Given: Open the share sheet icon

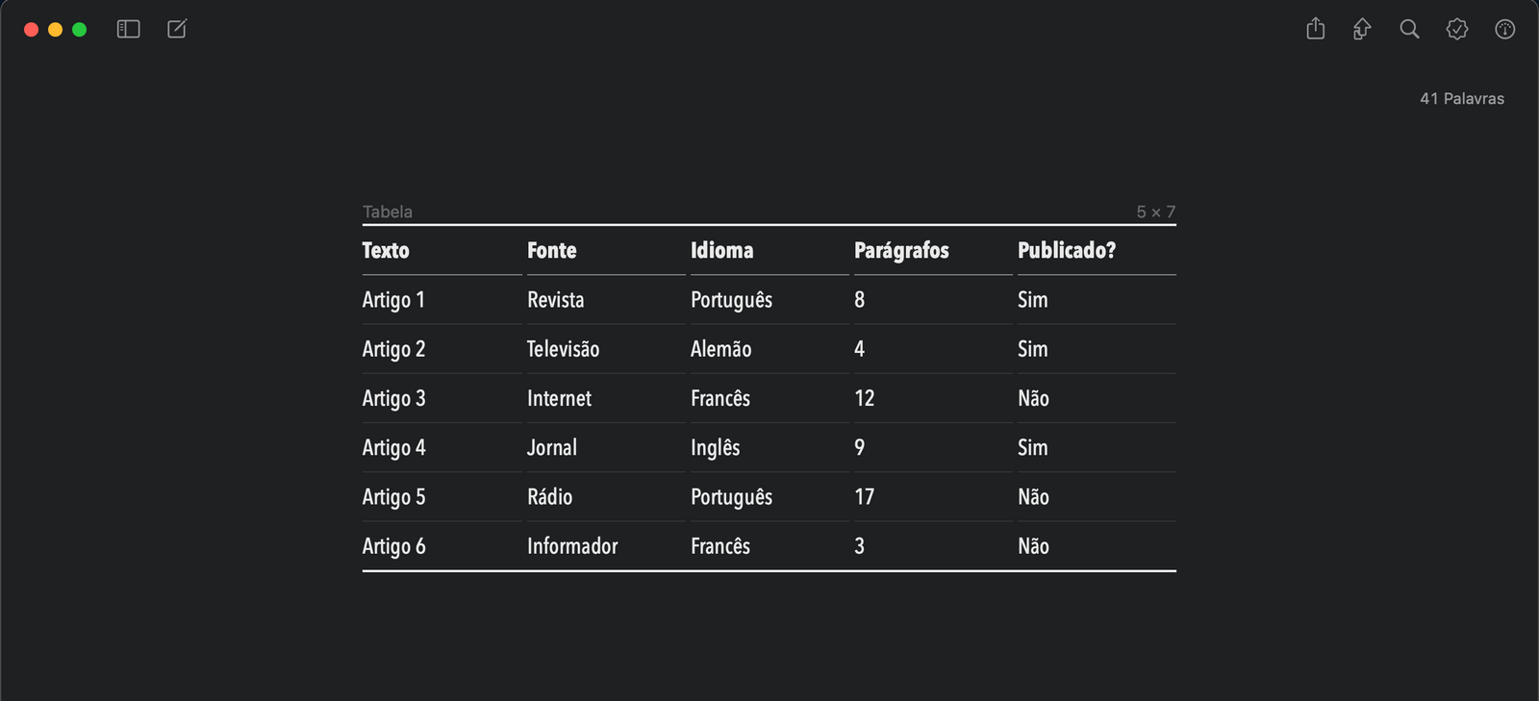Looking at the screenshot, I should click(x=1316, y=29).
